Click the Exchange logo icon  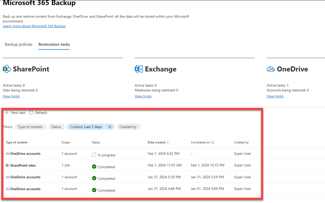[139, 69]
